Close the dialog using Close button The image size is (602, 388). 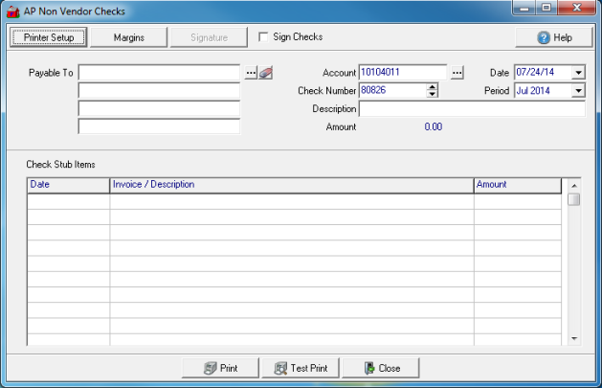point(380,368)
